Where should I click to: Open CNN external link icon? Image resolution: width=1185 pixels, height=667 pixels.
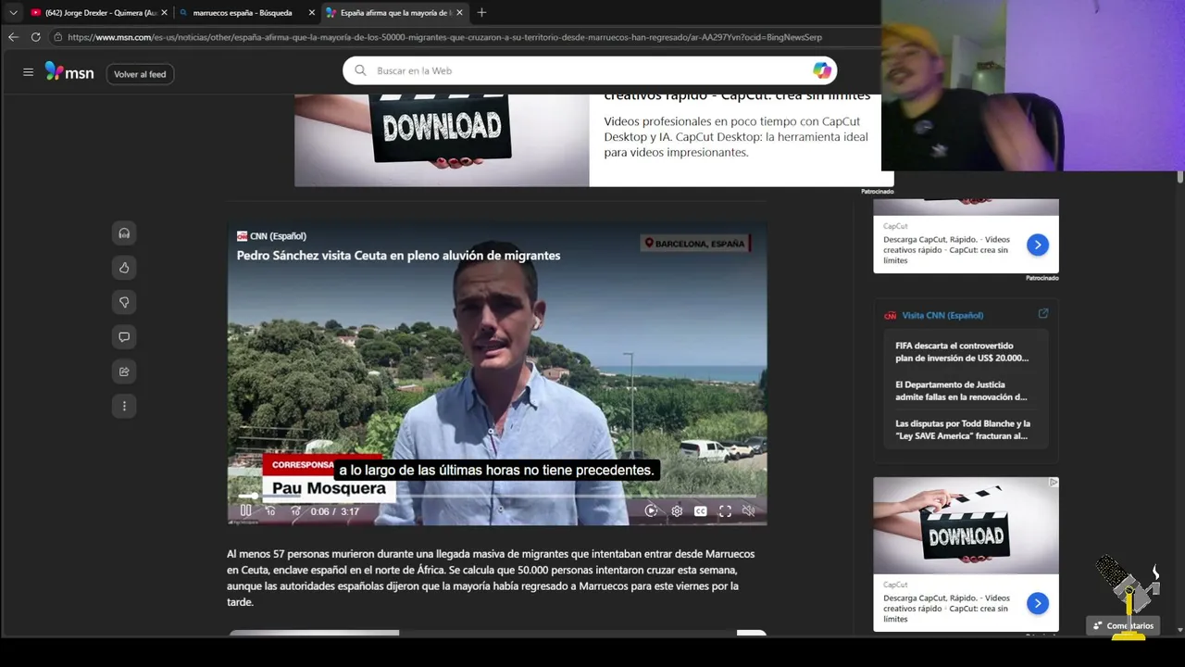pyautogui.click(x=1043, y=314)
